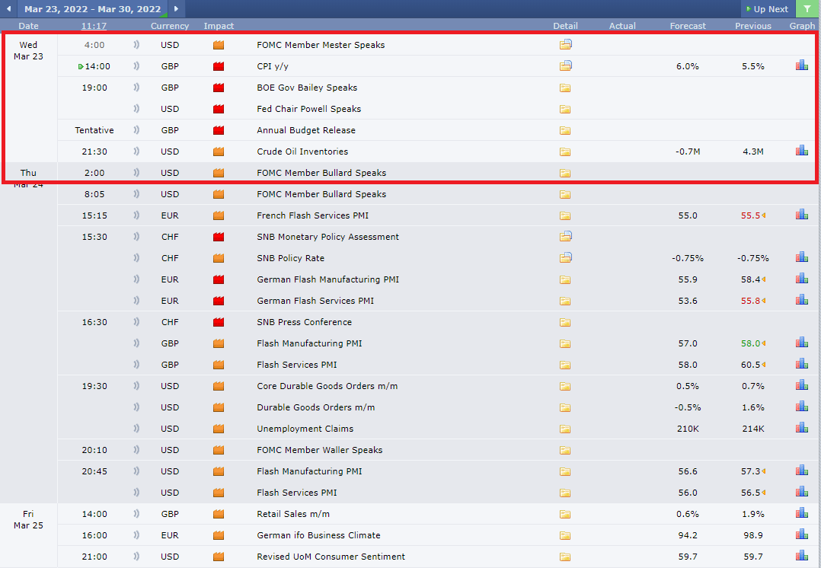Toggle alert sound icon for FOMC Member Waller Speaks
The height and width of the screenshot is (568, 821).
136,450
